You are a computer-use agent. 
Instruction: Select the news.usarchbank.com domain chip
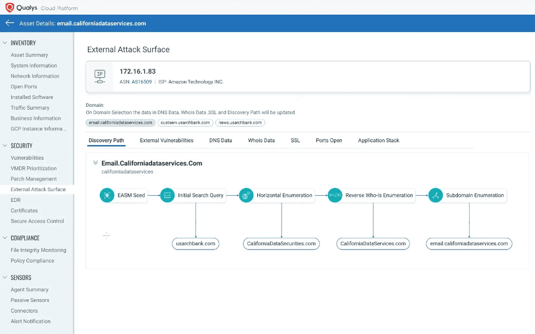240,123
